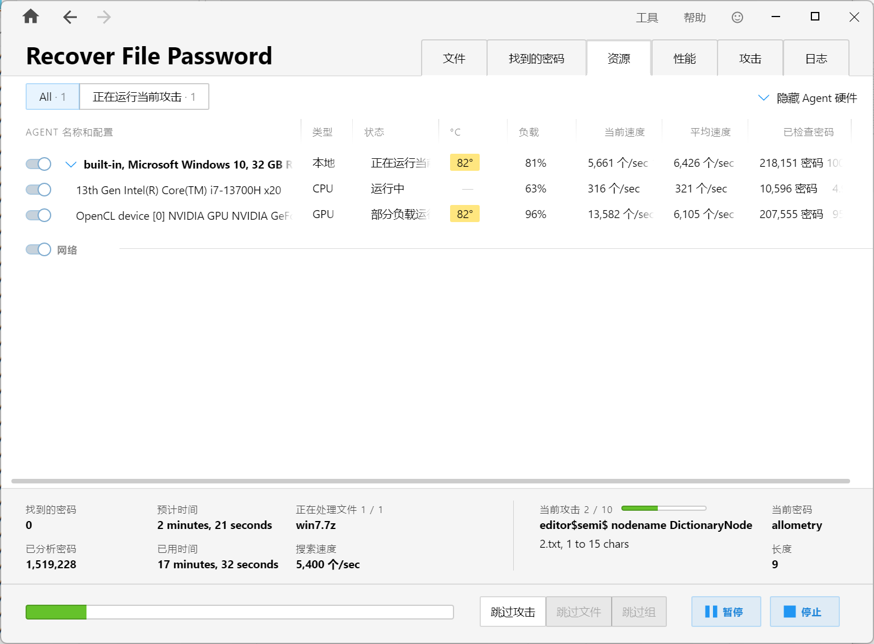Switch to the 找到的密码 tab
874x644 pixels.
(536, 59)
